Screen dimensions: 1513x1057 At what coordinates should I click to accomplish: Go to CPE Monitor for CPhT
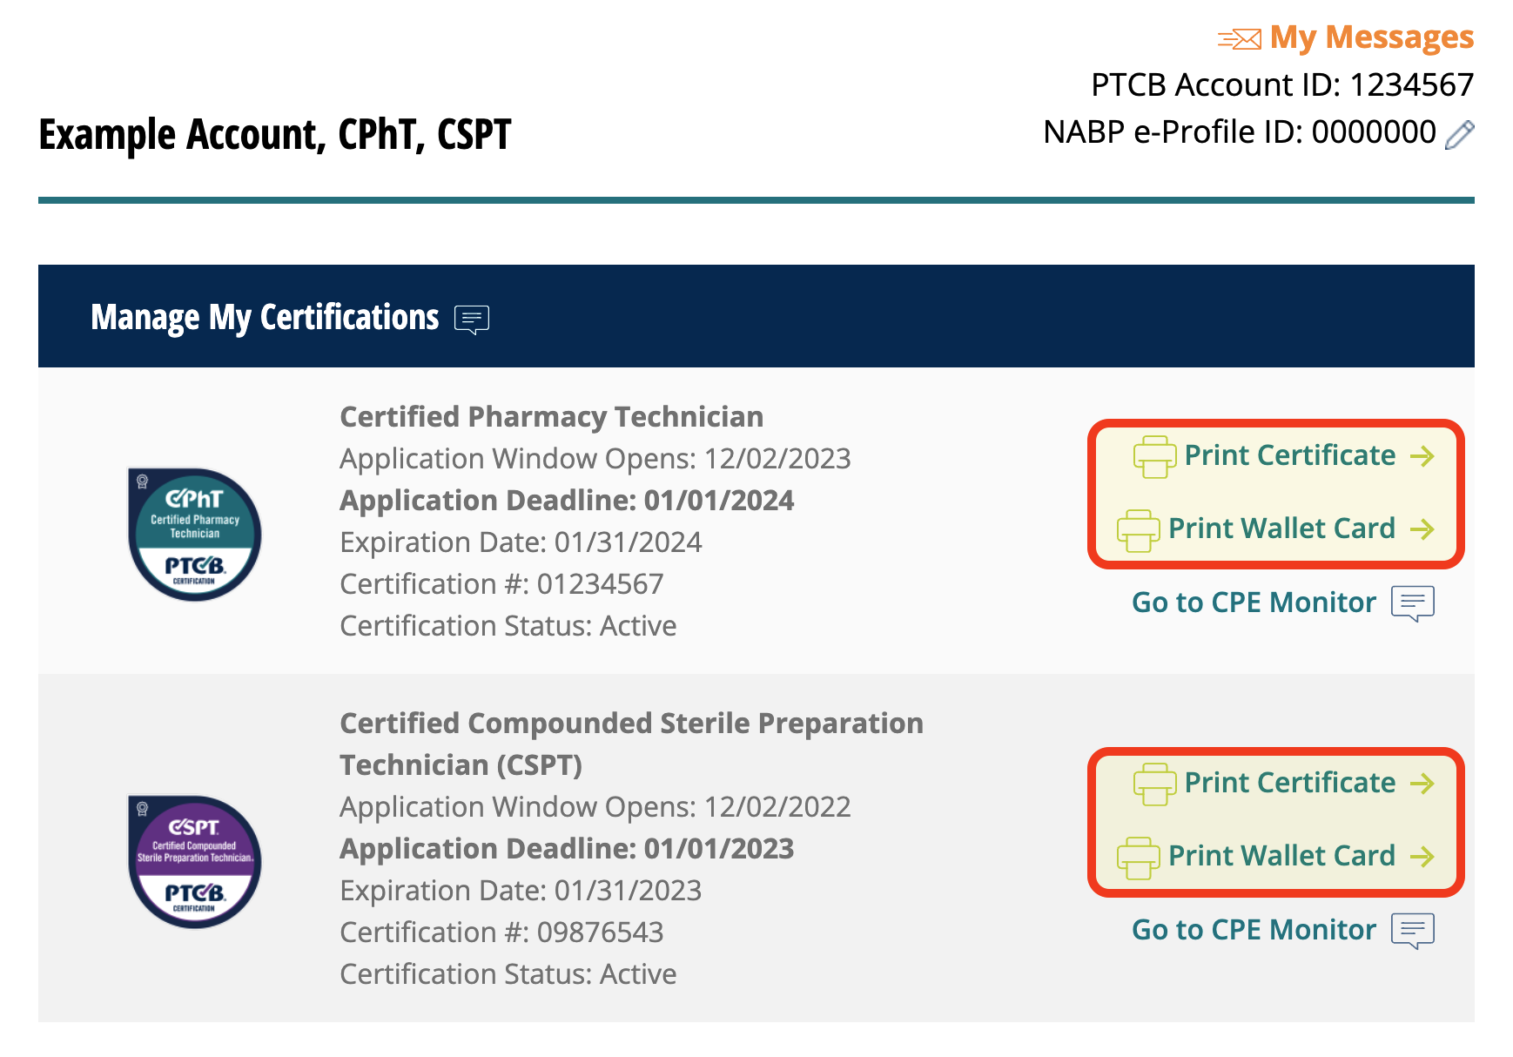(1254, 603)
